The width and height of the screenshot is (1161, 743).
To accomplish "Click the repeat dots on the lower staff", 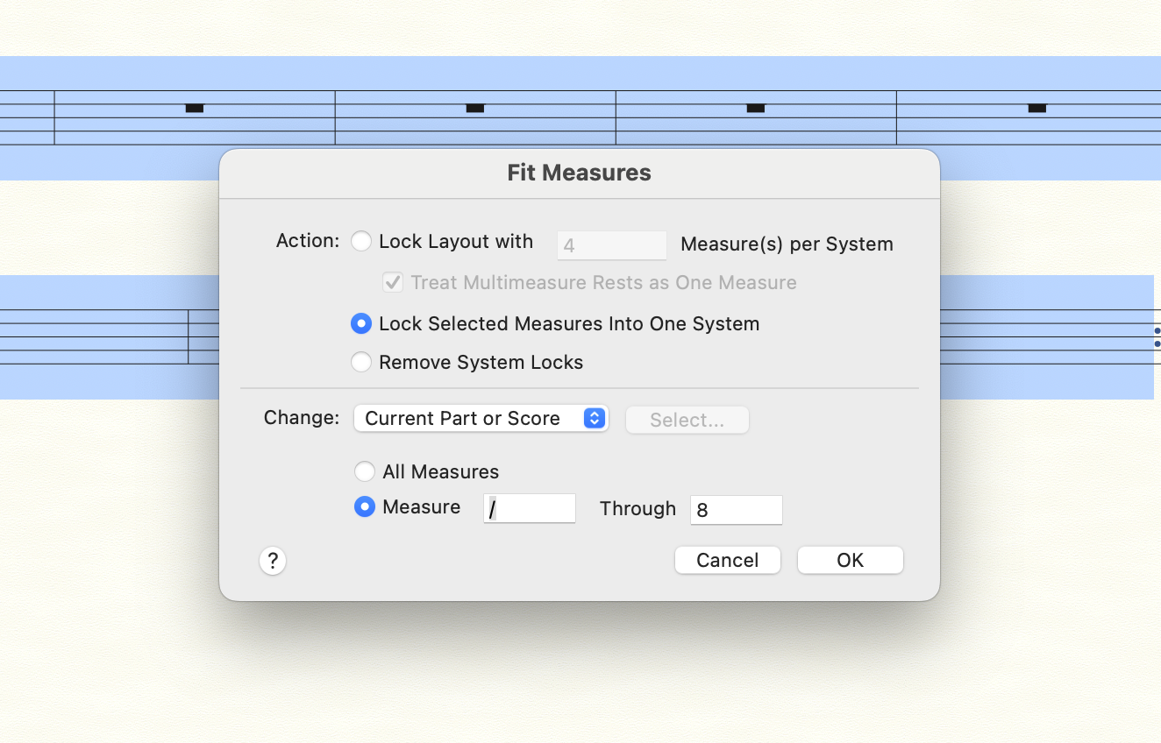I will click(x=1157, y=337).
